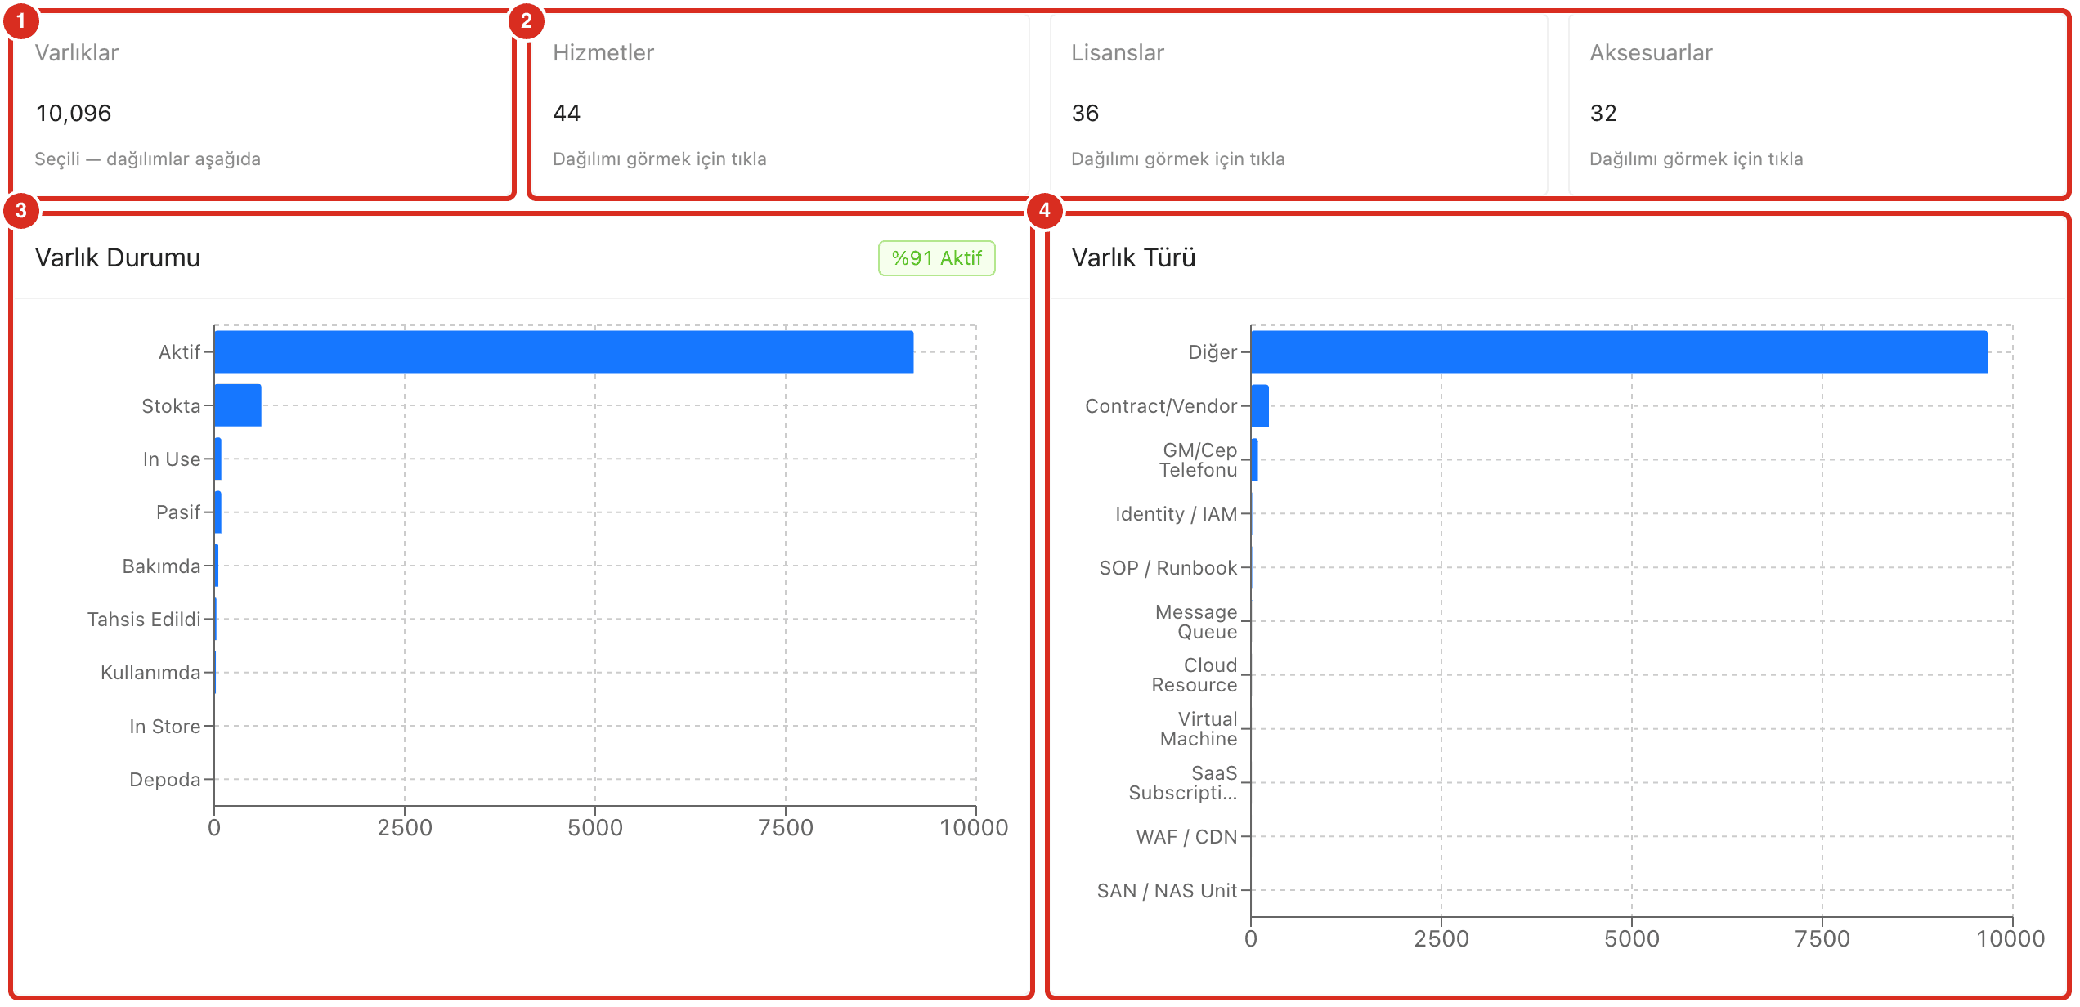Click the '32' Aksesuarlar count
This screenshot has height=1007, width=2080.
[x=1603, y=114]
